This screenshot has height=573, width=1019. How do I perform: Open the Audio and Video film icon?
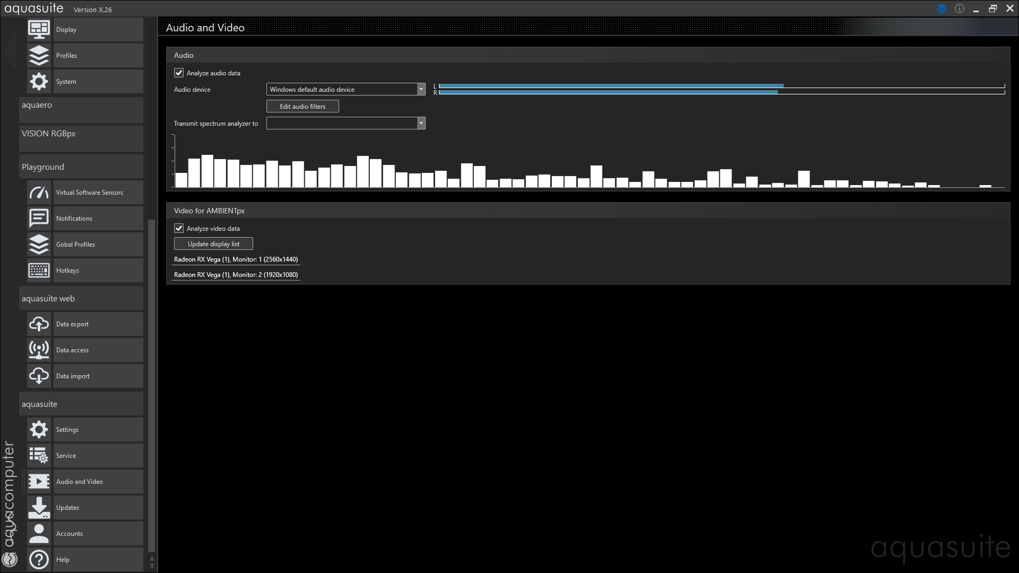(39, 481)
